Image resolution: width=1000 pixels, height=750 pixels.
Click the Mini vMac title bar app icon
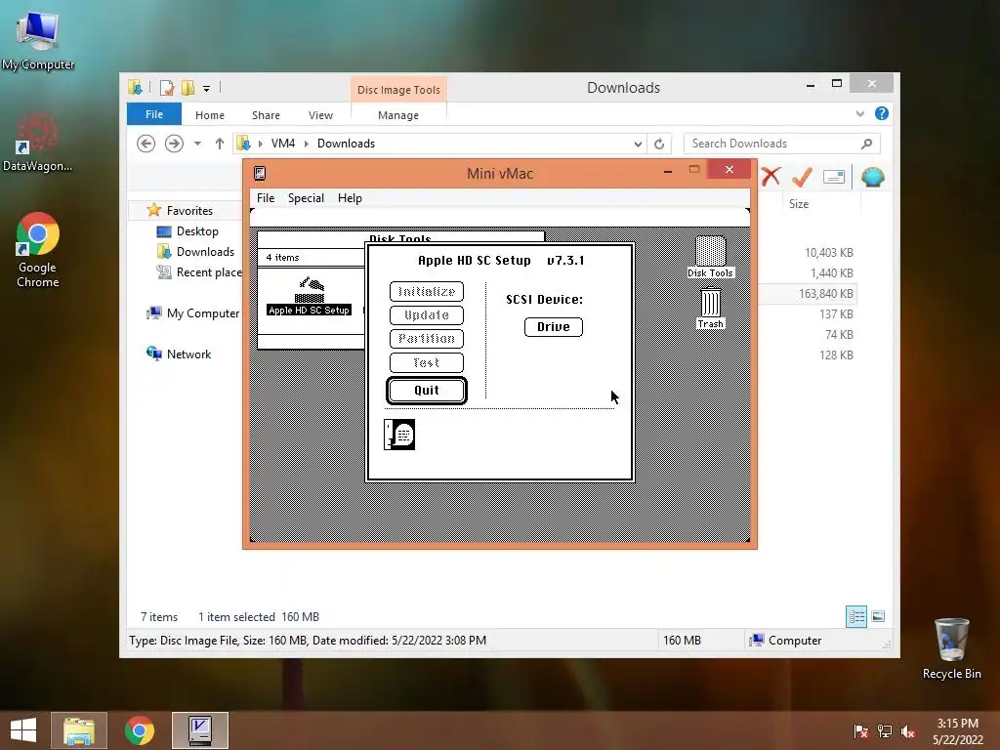[260, 173]
